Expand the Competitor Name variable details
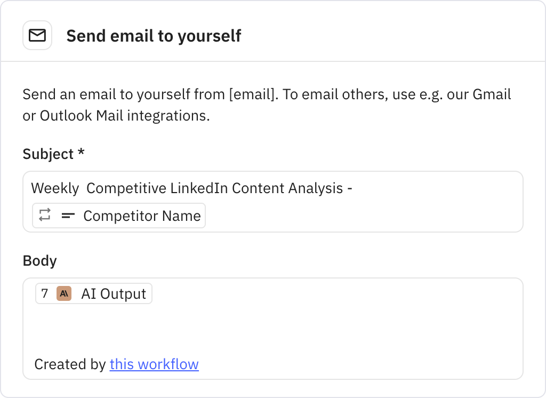Viewport: 546px width, 398px height. click(118, 216)
